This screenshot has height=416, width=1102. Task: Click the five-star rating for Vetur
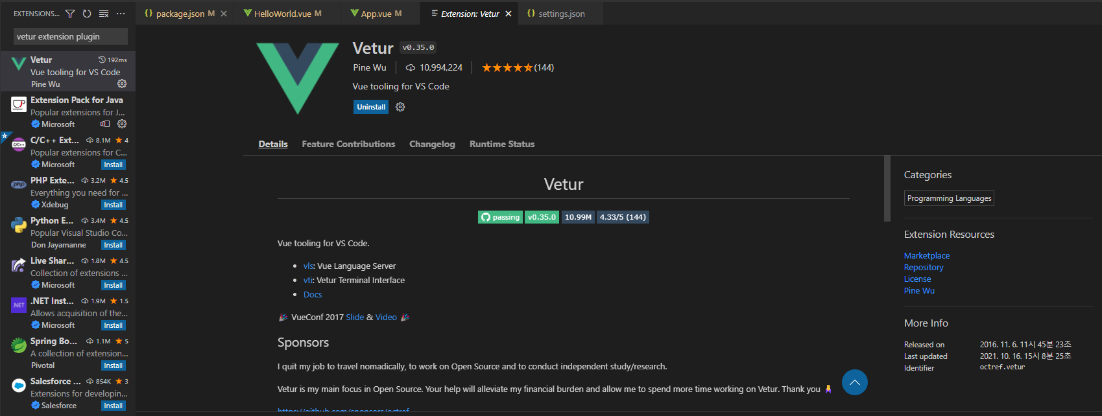[507, 67]
